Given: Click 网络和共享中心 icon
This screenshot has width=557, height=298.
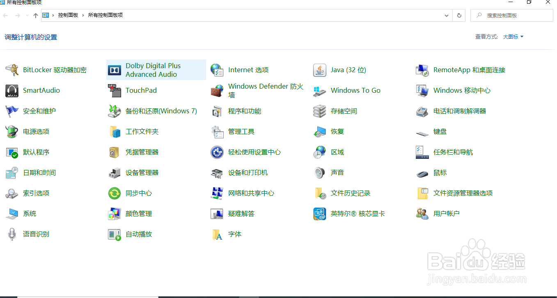Looking at the screenshot, I should (217, 193).
